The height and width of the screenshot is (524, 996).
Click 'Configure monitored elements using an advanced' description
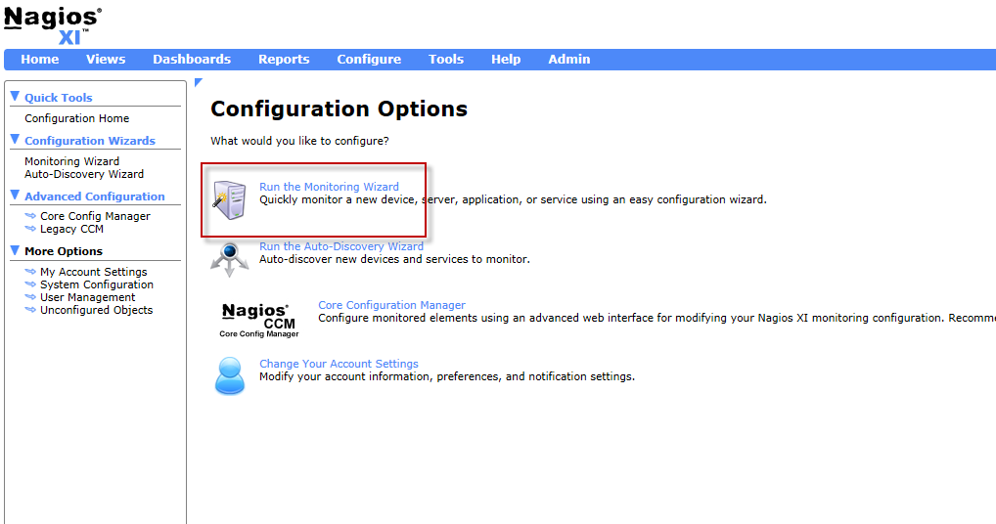pos(656,318)
